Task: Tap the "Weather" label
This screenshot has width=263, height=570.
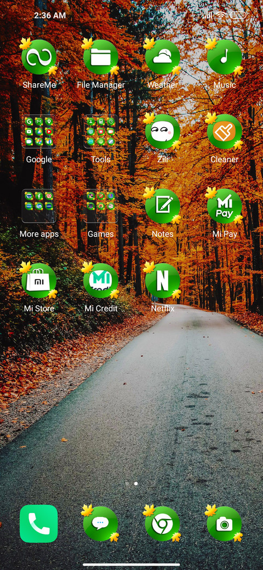Action: tap(162, 85)
